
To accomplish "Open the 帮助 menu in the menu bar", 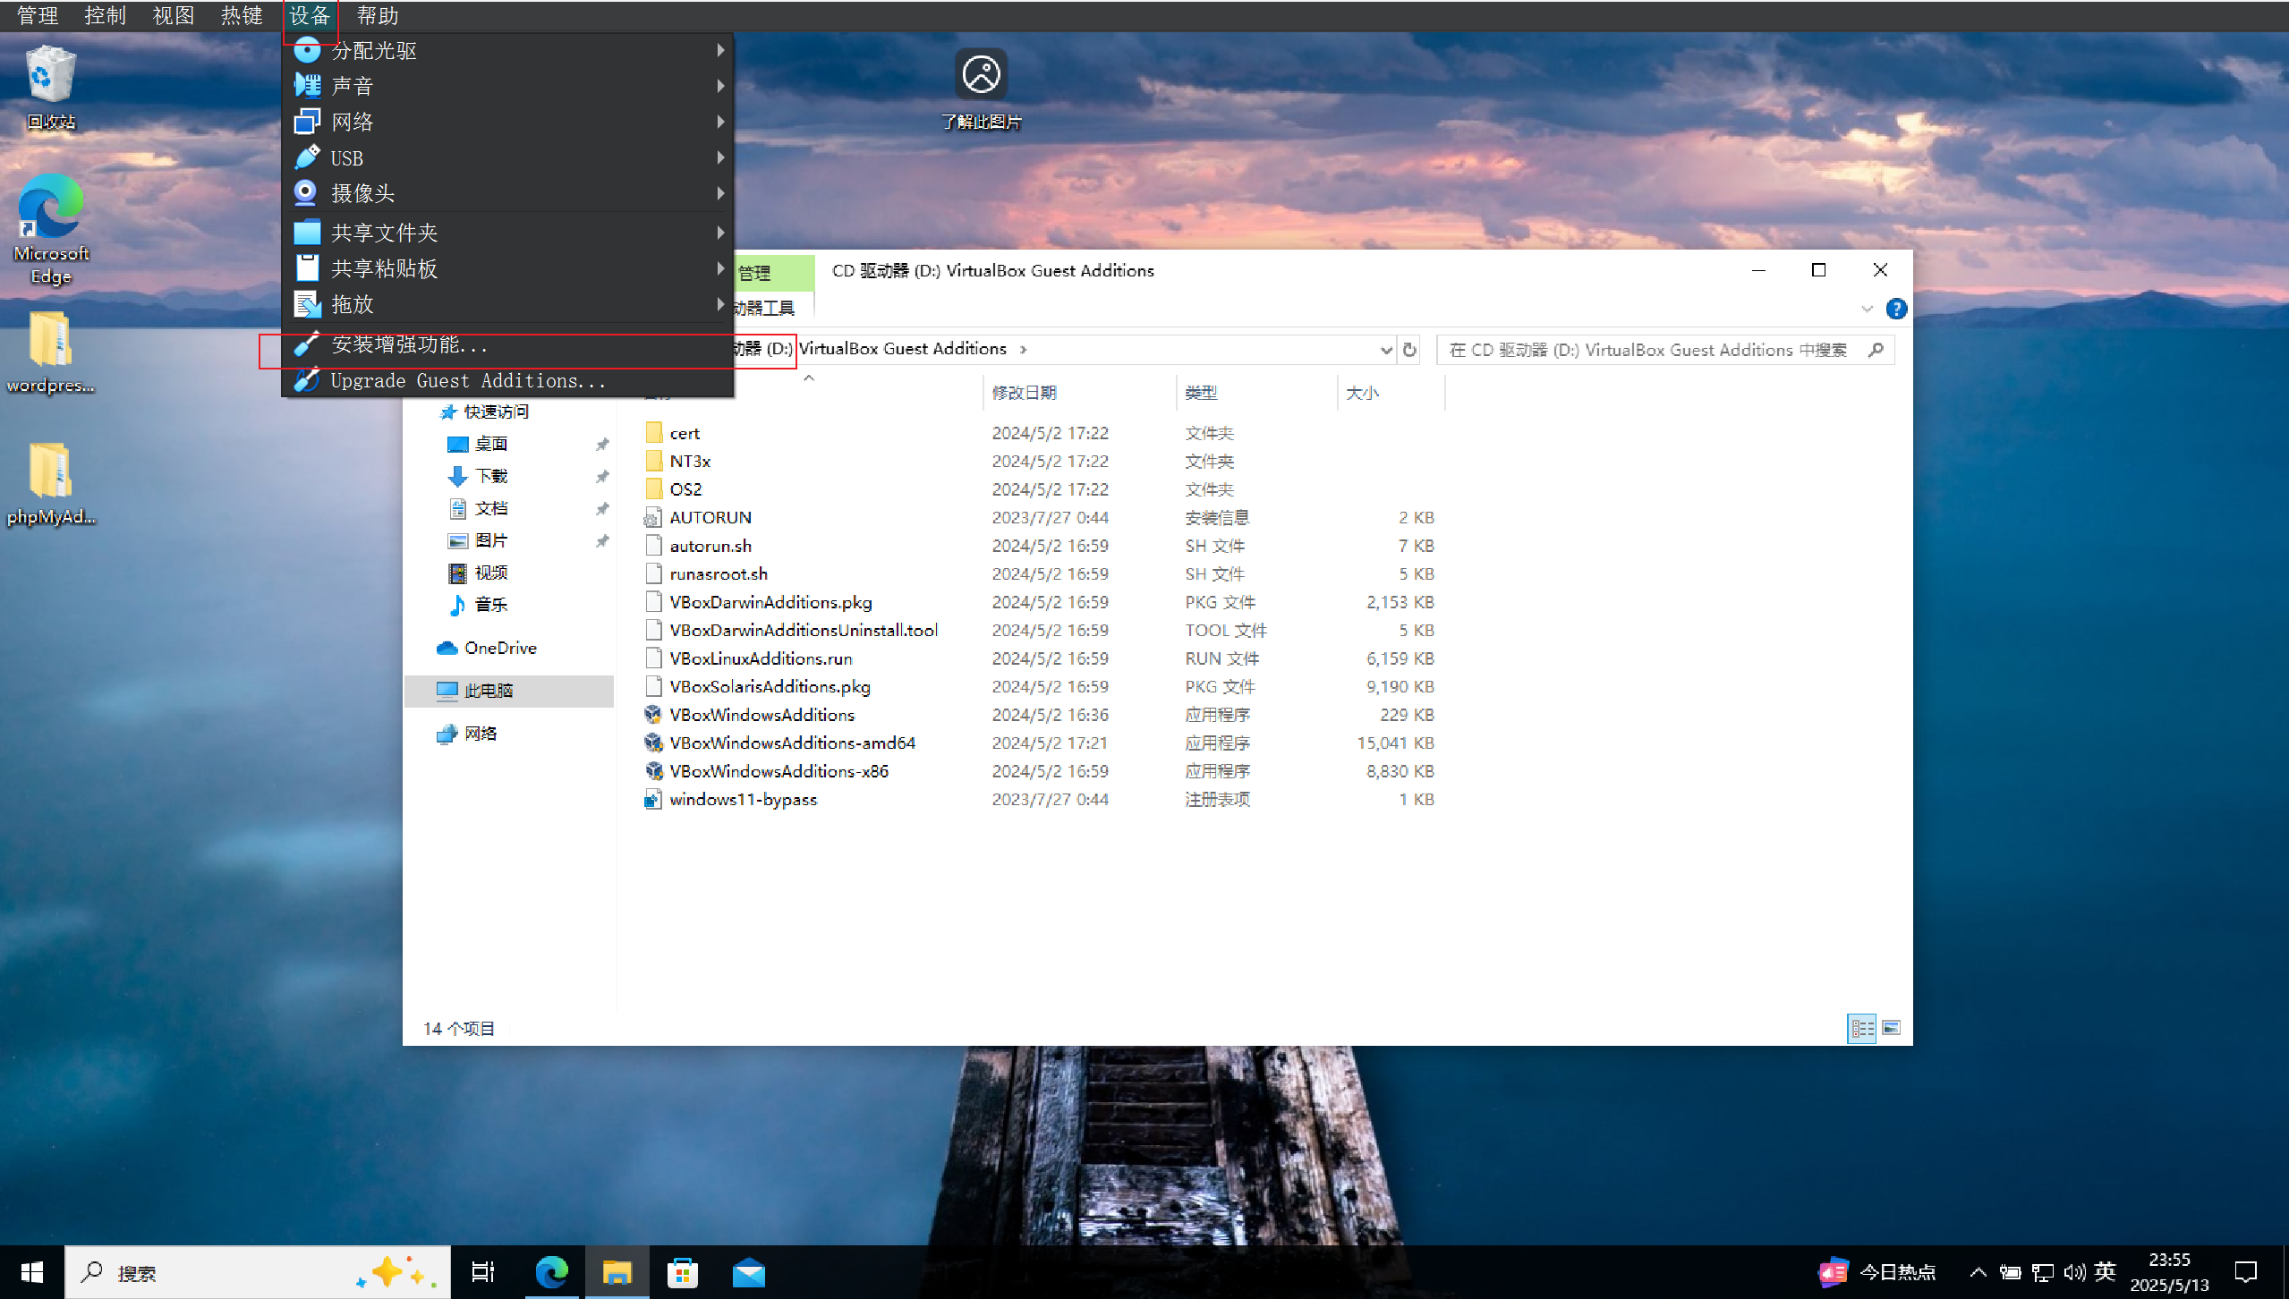I will [377, 15].
